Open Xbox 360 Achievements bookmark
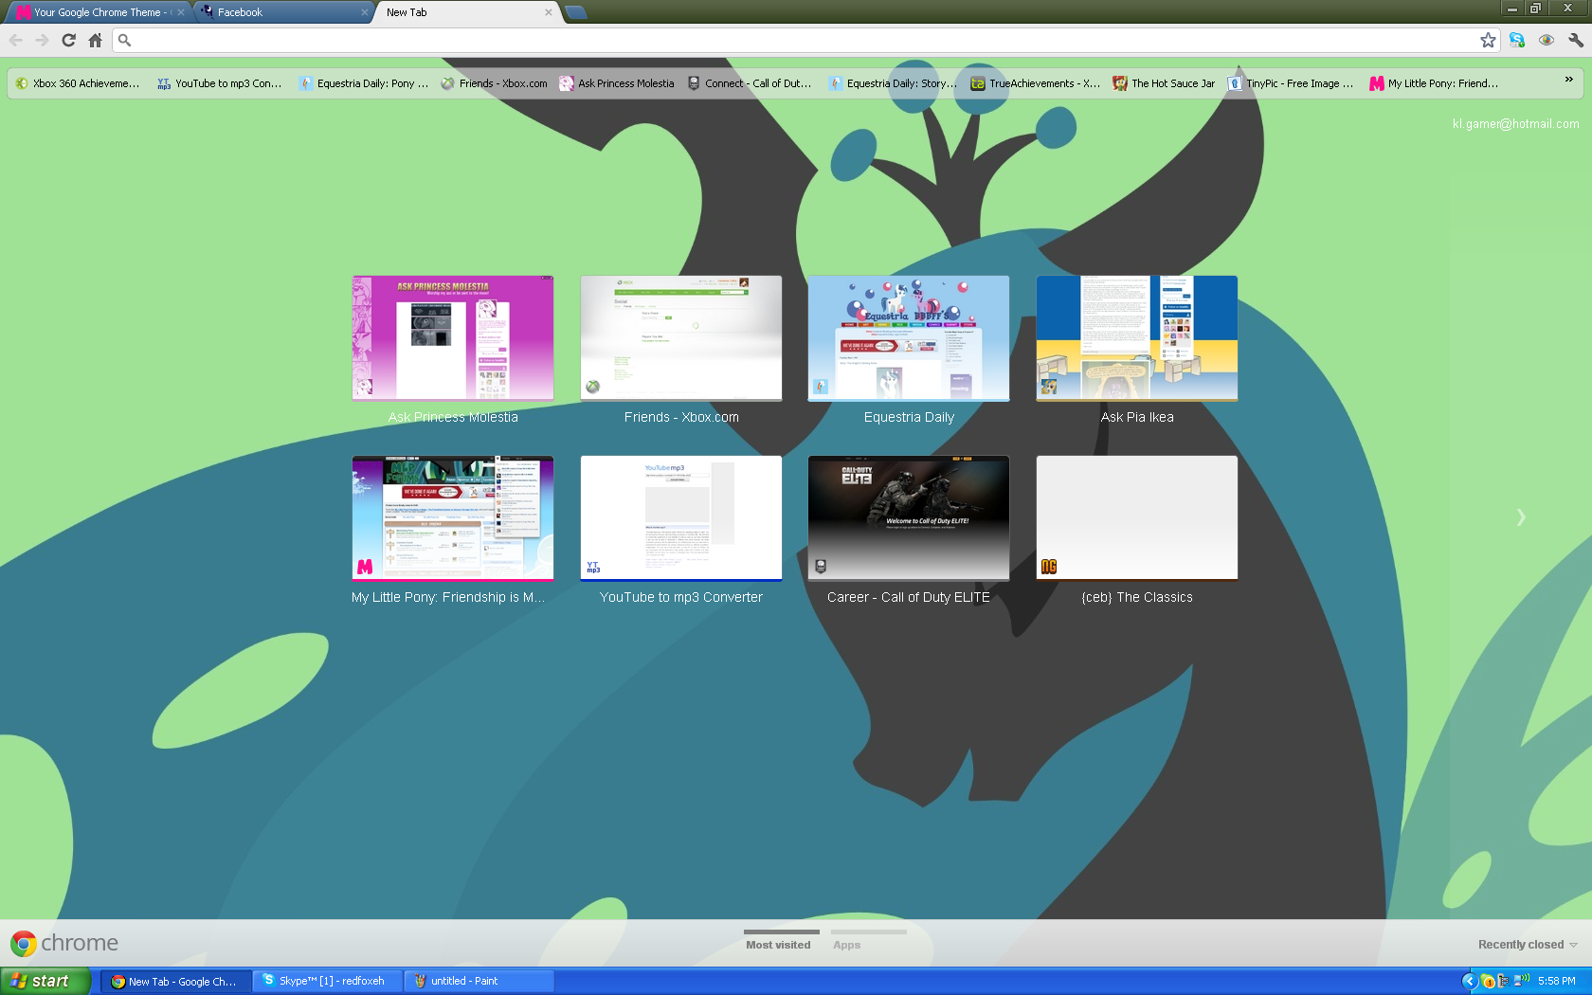 (x=78, y=83)
